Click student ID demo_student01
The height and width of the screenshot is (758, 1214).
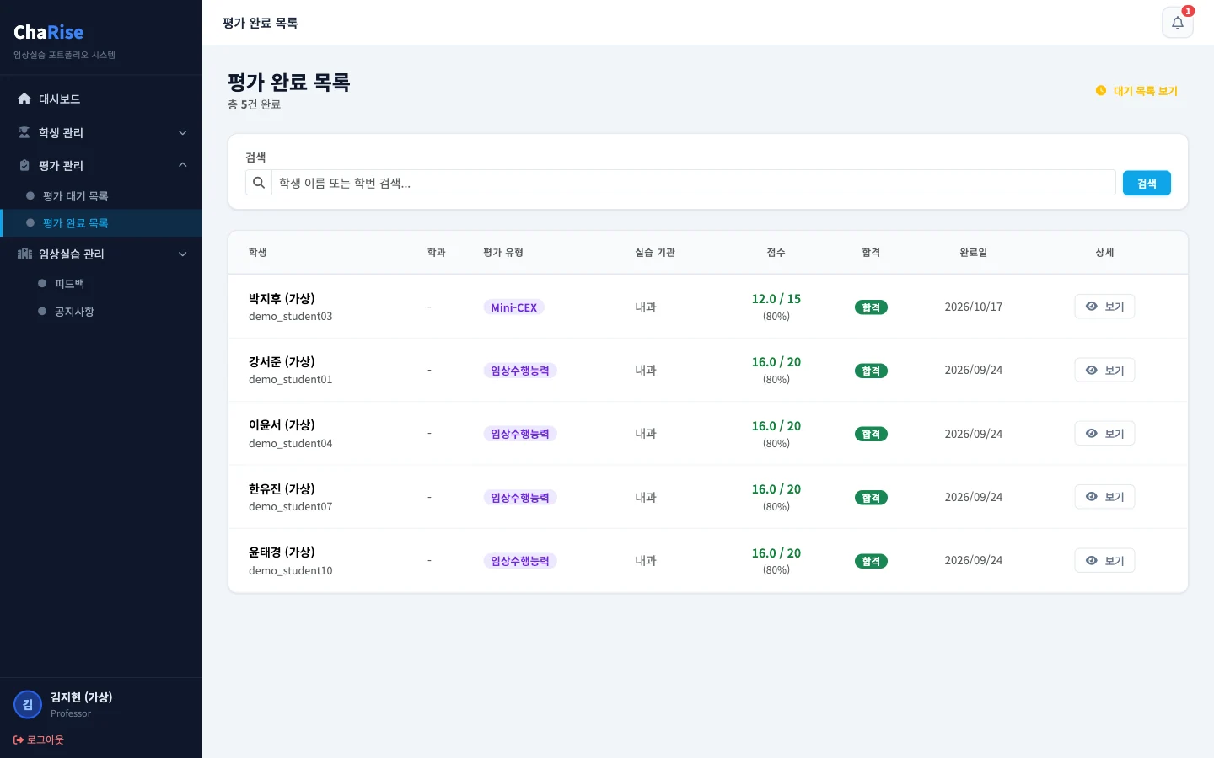tap(291, 380)
